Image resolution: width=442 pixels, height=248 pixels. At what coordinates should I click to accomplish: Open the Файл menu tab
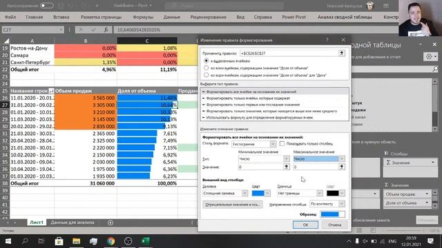click(x=10, y=17)
